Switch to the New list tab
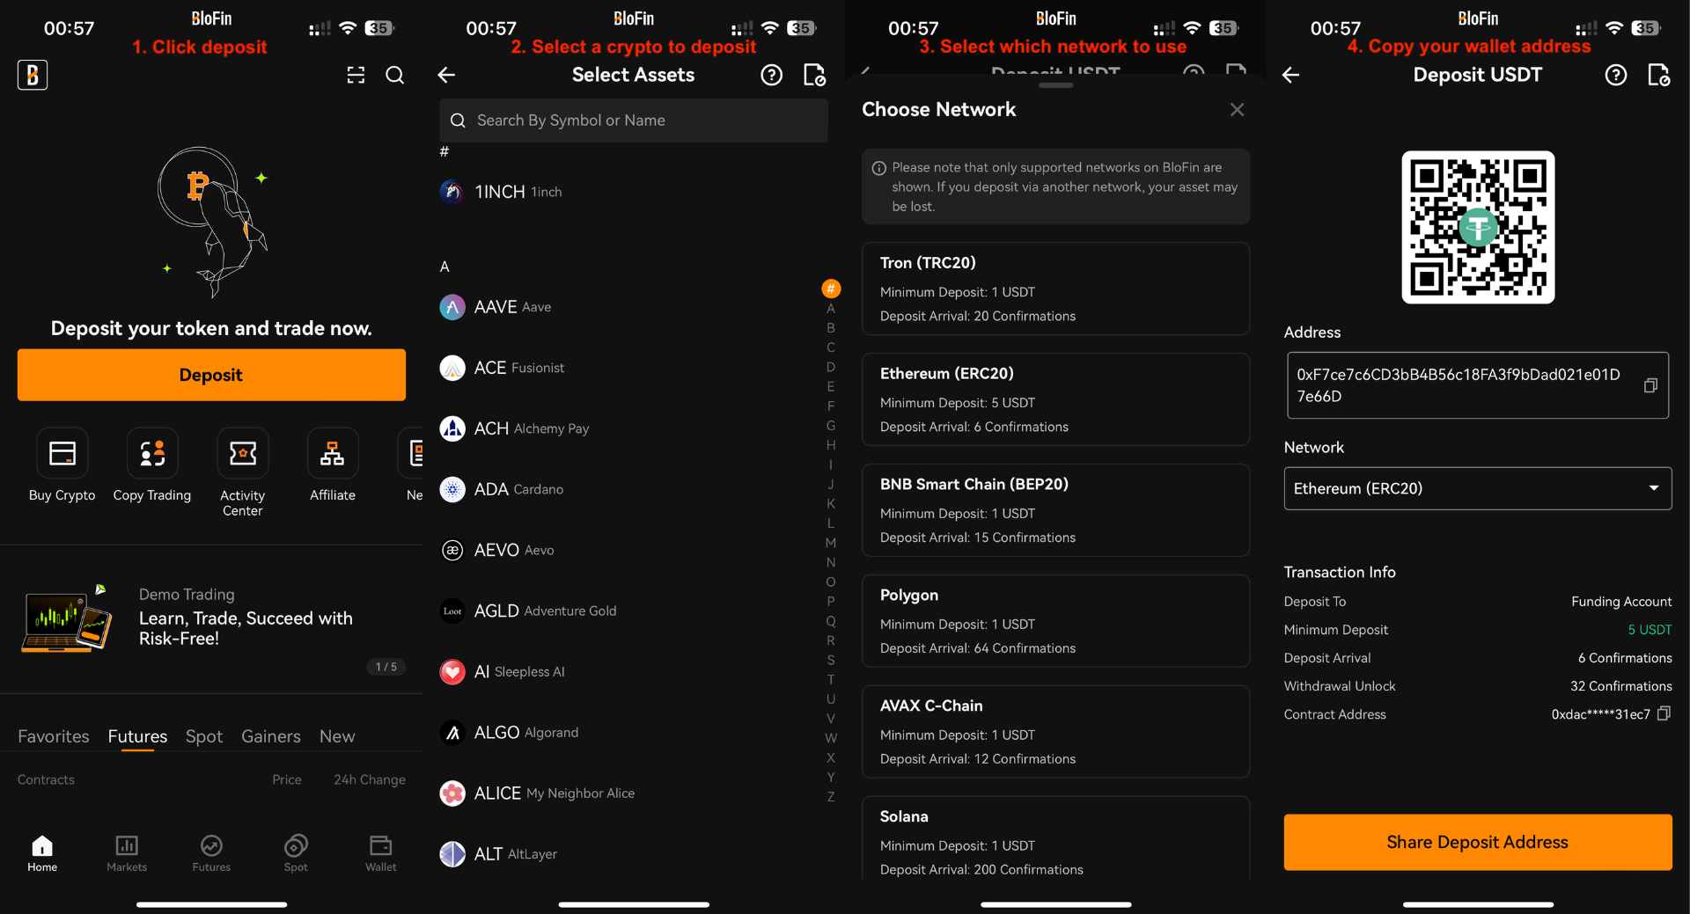The height and width of the screenshot is (914, 1690). coord(337,736)
